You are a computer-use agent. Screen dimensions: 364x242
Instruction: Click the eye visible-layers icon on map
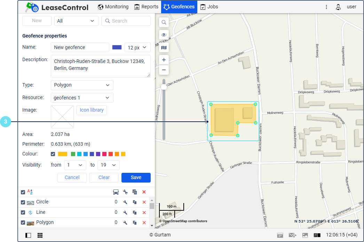pos(164,35)
